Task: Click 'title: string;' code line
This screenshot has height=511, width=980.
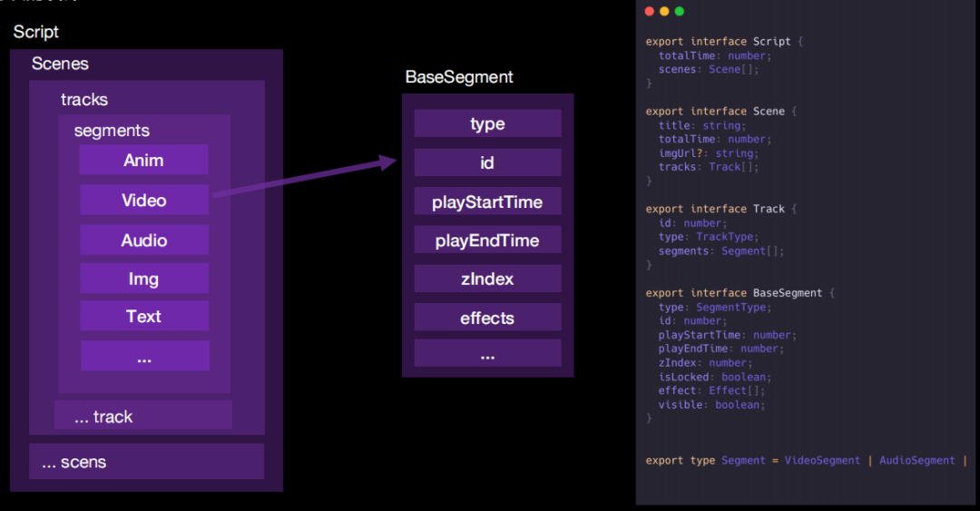Action: tap(701, 126)
